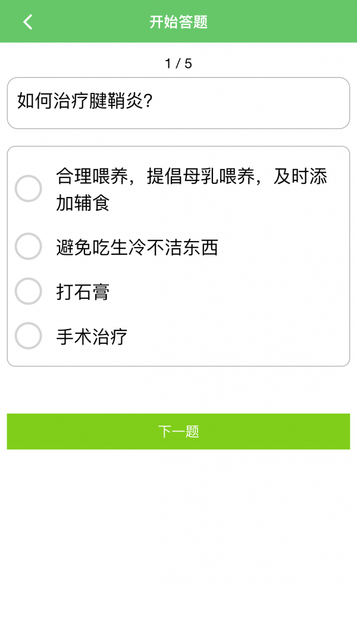
Task: Go back using the header arrow
Action: (27, 22)
